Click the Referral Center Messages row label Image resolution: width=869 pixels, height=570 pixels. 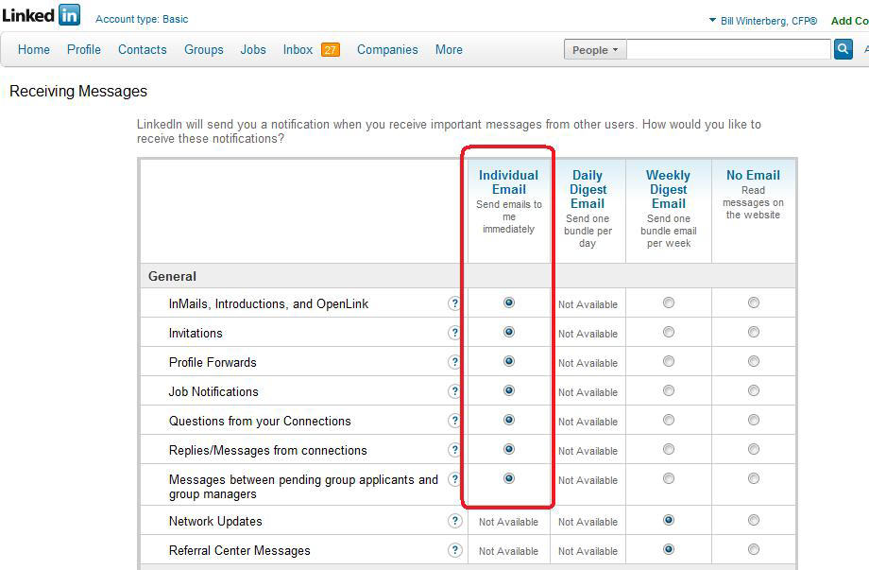tap(239, 550)
